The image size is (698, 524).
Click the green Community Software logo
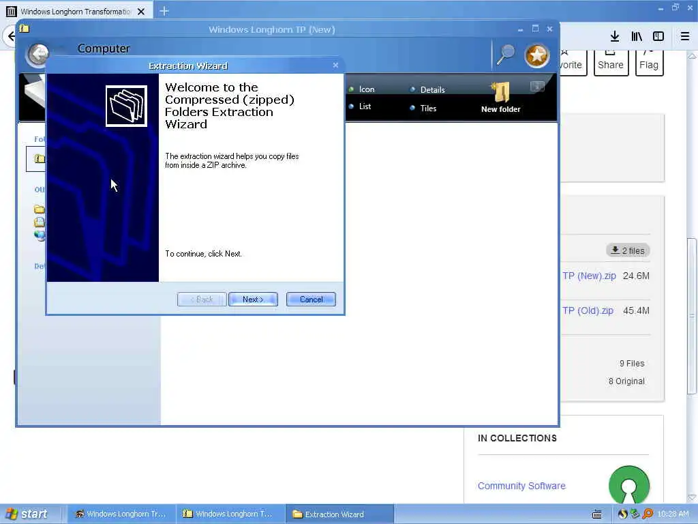[629, 485]
